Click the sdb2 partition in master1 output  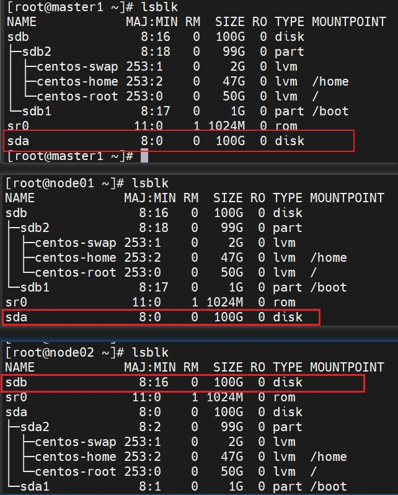pyautogui.click(x=35, y=51)
